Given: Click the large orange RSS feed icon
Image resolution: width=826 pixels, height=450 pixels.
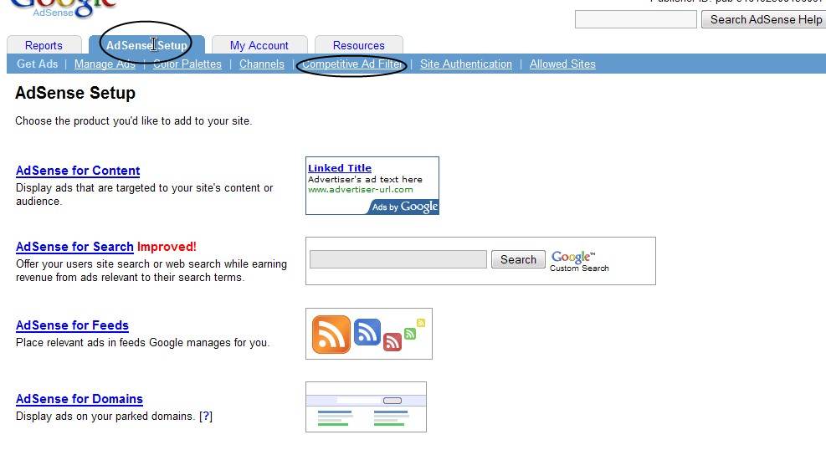Looking at the screenshot, I should pyautogui.click(x=331, y=335).
